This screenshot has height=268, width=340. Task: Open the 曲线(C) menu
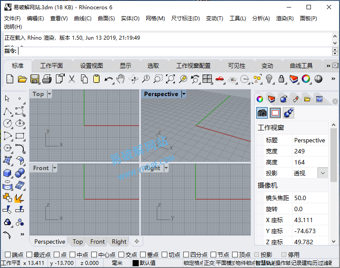click(83, 19)
